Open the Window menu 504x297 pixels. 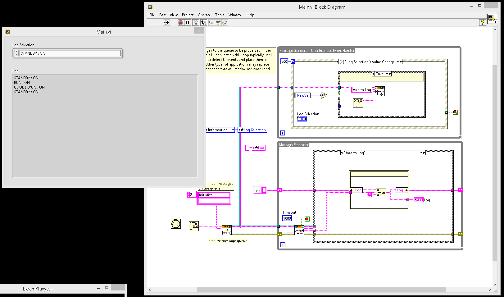point(235,15)
